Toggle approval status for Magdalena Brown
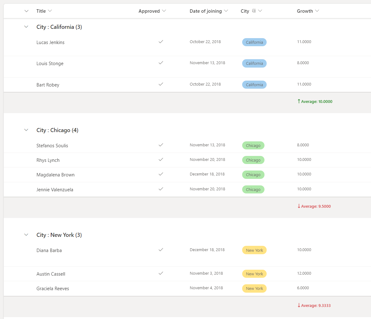 click(161, 174)
